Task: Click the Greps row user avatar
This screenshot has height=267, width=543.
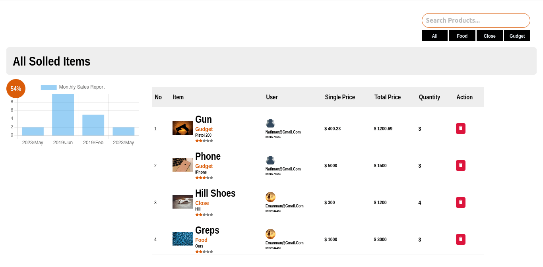Action: click(270, 234)
